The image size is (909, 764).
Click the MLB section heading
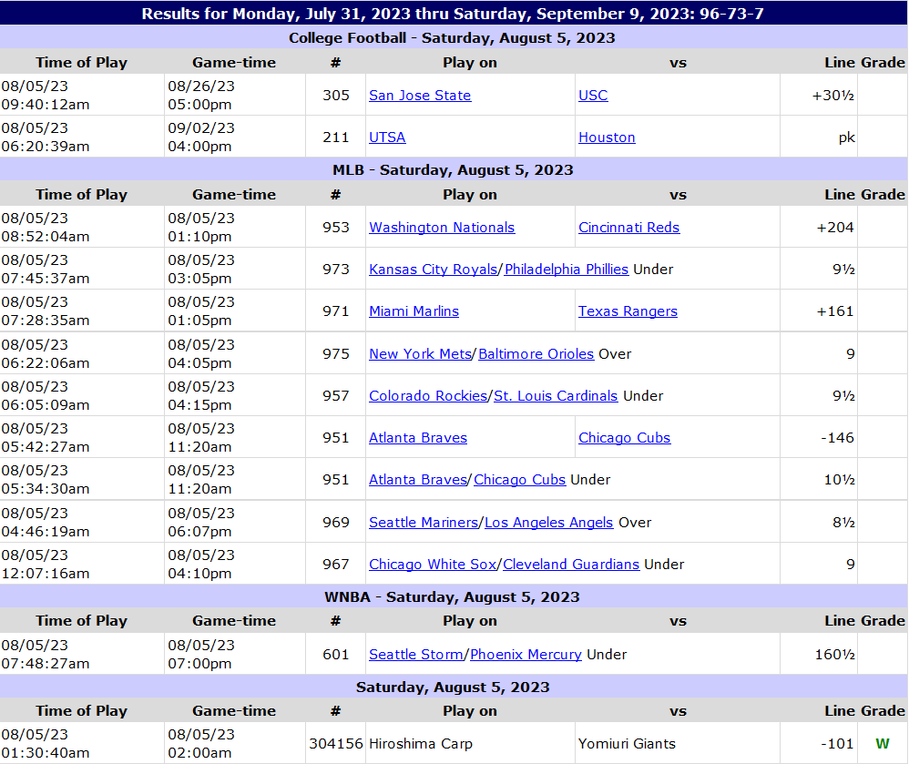point(453,170)
